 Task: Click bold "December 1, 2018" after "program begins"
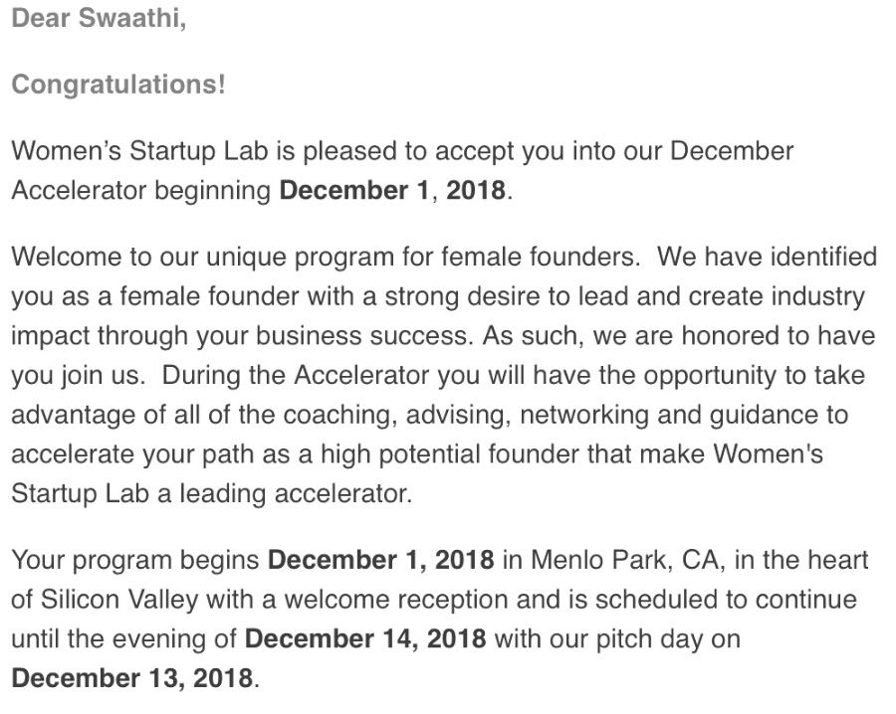[380, 561]
